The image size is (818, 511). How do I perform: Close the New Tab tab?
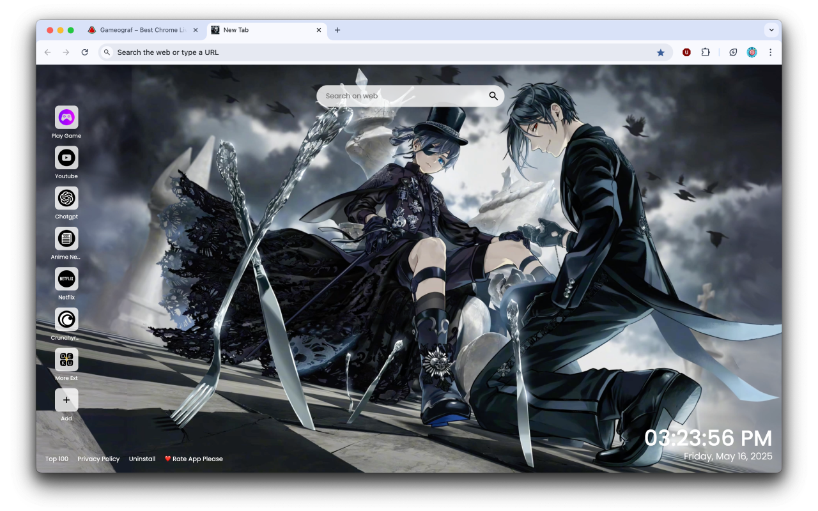[x=319, y=30]
